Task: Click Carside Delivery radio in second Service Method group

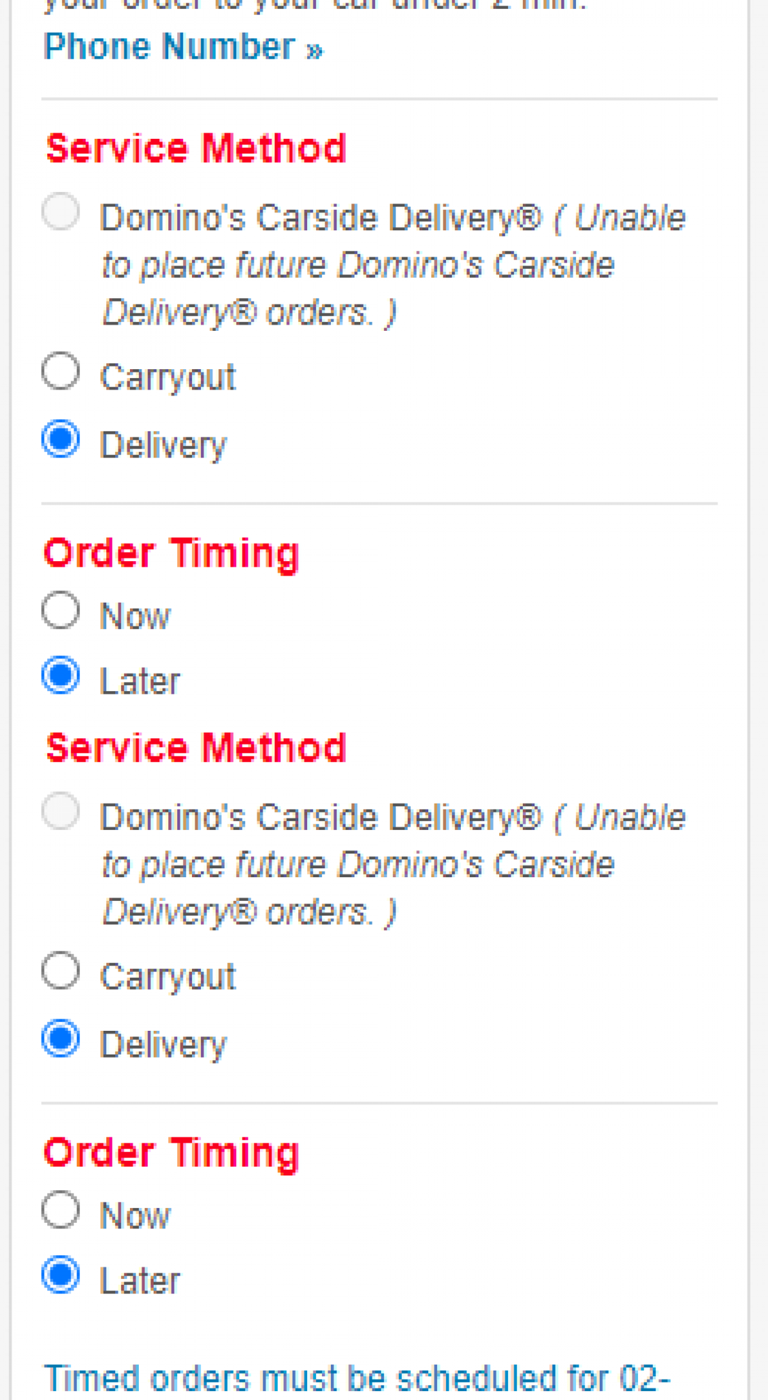Action: click(x=61, y=811)
